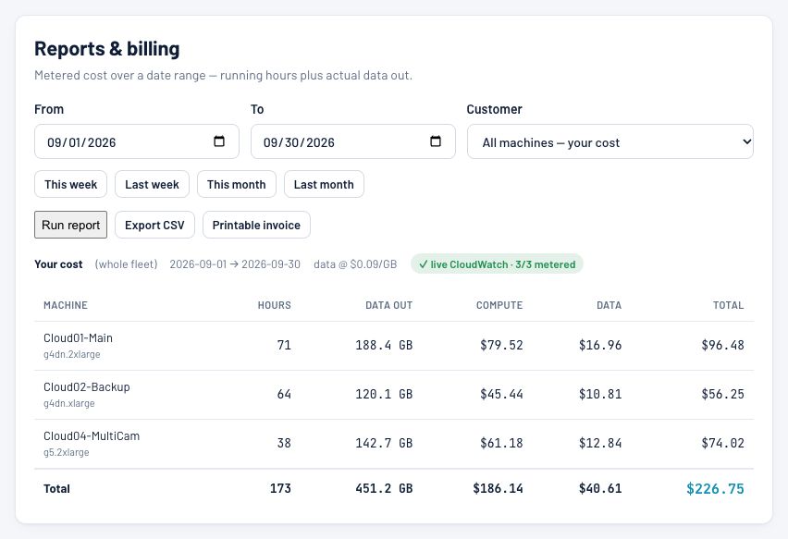This screenshot has width=788, height=539.
Task: Click the COMPUTE column header
Action: pos(499,305)
